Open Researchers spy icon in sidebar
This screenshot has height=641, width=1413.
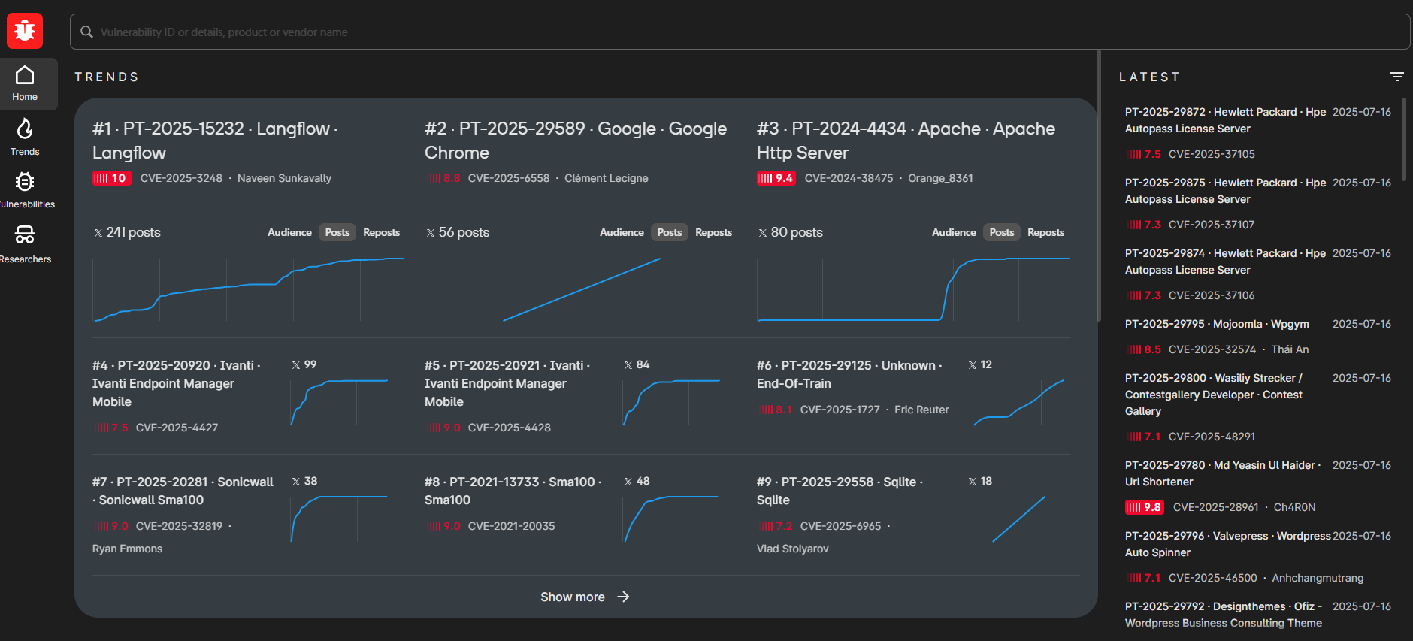tap(25, 243)
